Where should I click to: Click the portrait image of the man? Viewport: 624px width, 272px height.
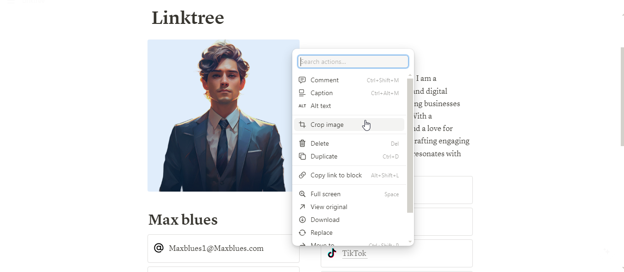pyautogui.click(x=223, y=115)
